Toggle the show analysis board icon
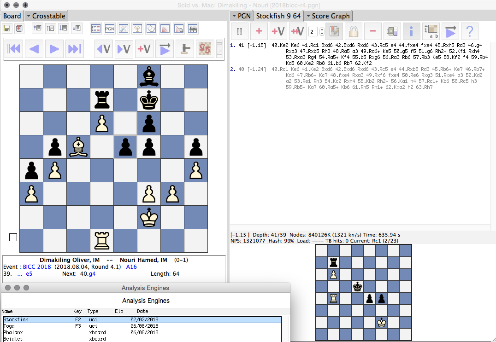The height and width of the screenshot is (342, 496). (x=431, y=31)
